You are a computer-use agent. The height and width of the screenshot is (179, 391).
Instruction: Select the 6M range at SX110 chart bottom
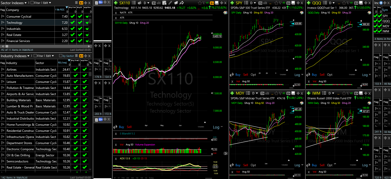(127, 178)
